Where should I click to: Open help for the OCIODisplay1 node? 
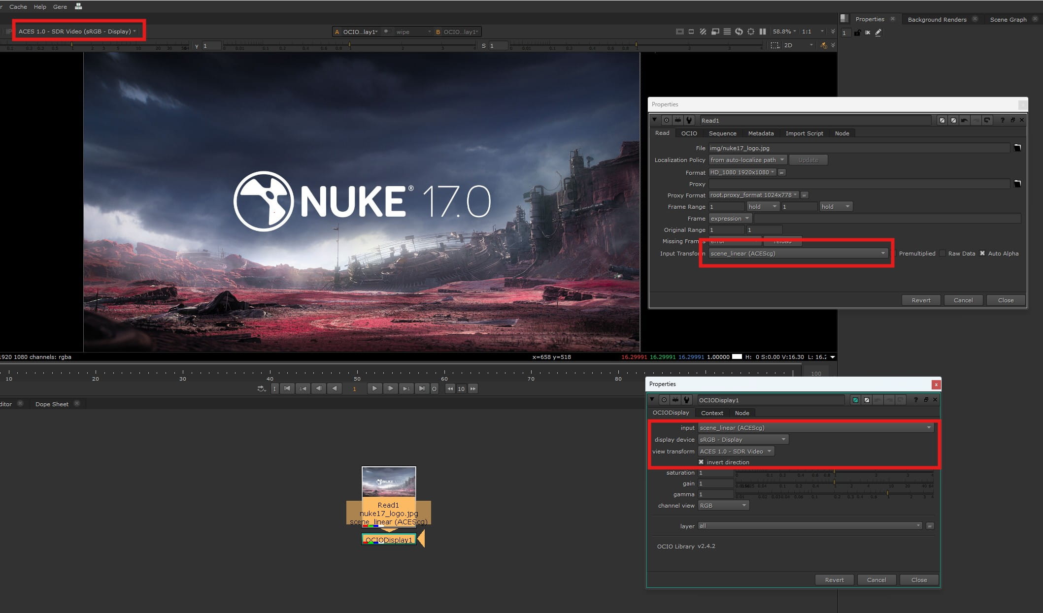click(915, 400)
